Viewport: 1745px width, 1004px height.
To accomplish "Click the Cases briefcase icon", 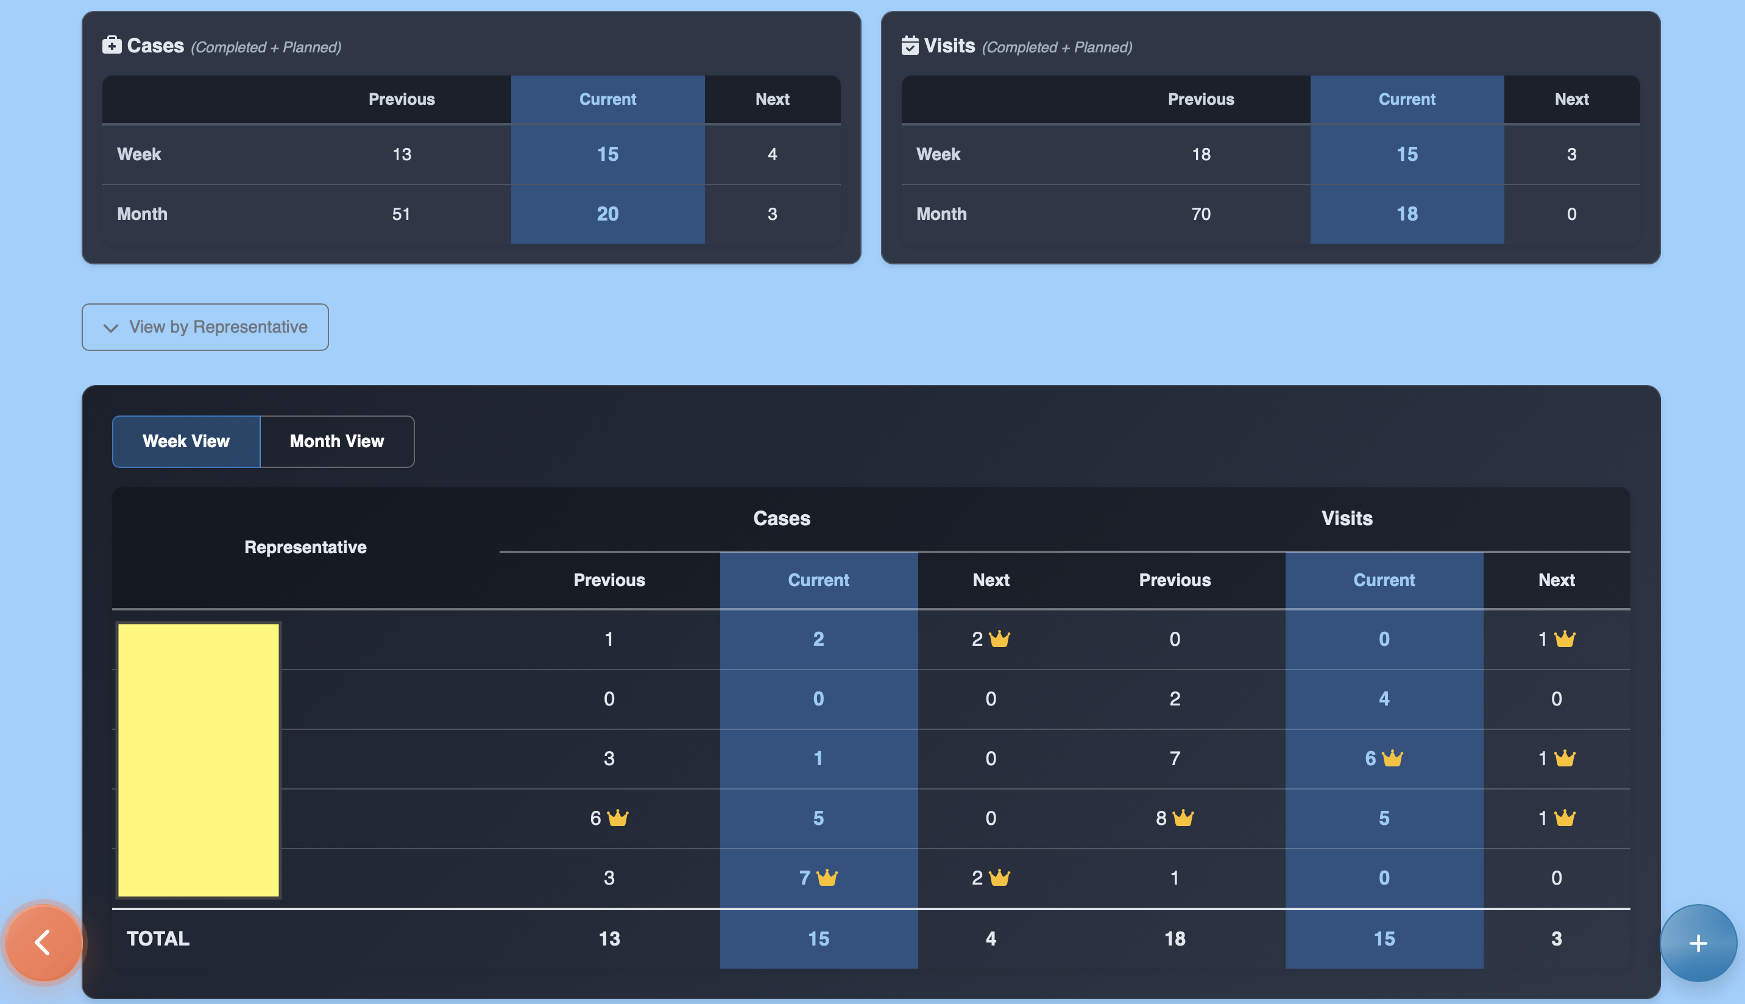I will tap(111, 46).
